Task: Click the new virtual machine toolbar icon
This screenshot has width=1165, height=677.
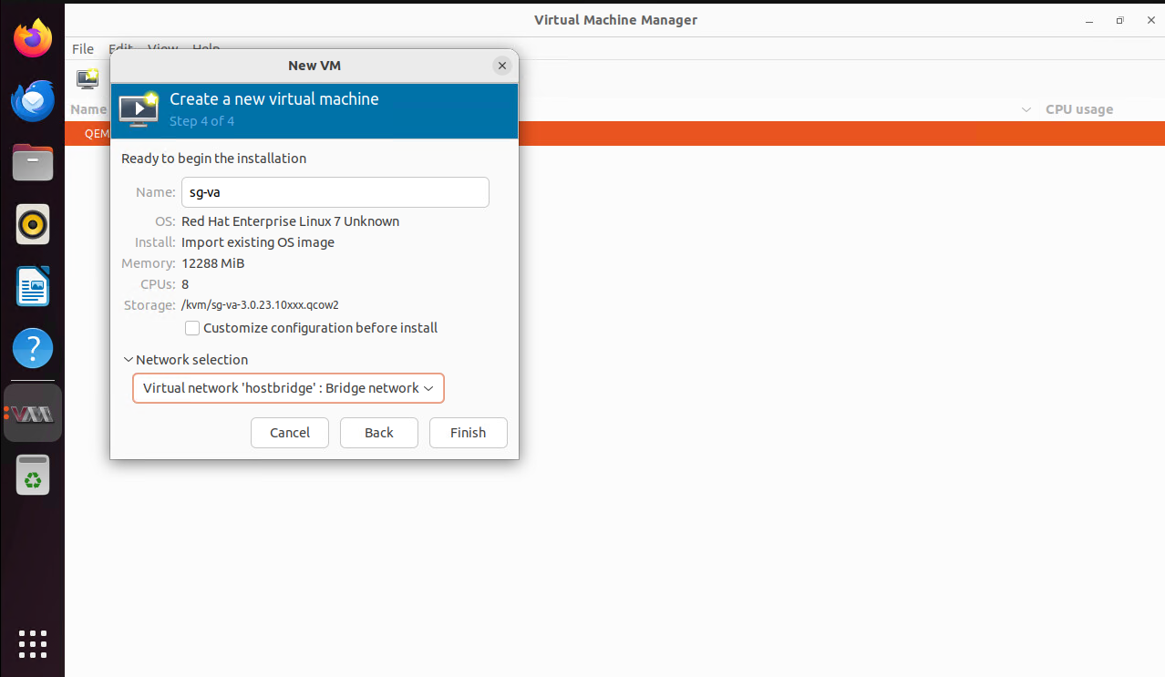Action: [x=88, y=79]
